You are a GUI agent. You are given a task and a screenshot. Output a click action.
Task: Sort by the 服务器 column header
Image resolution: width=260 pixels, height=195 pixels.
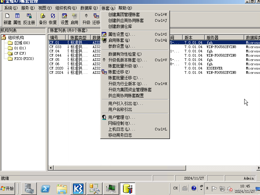(224, 38)
